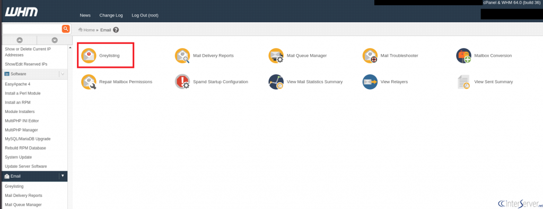Viewport: 543px width, 209px height.
Task: Open Module Installers in sidebar
Action: pos(20,111)
